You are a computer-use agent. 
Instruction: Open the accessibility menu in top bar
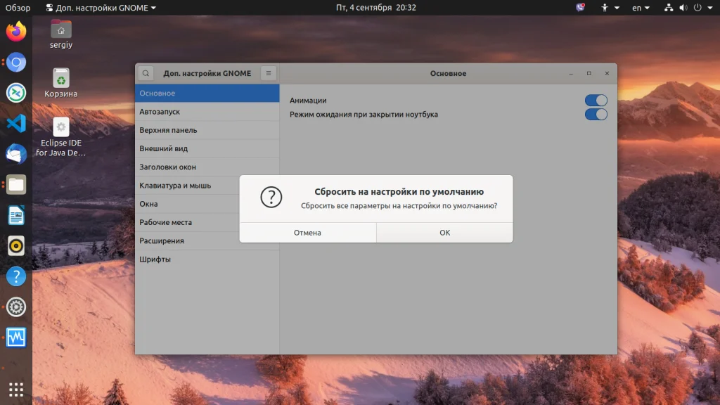pyautogui.click(x=610, y=8)
